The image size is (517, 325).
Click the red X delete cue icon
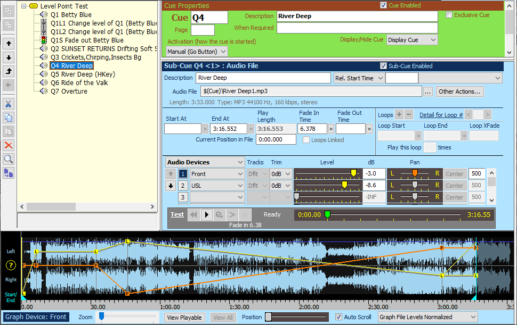9,145
